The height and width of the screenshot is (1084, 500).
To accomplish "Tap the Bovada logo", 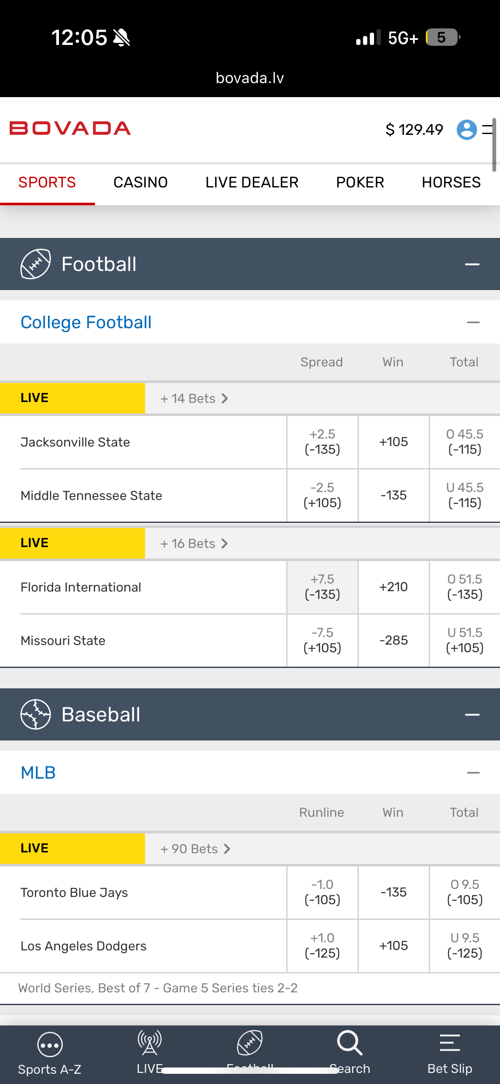I will (70, 129).
